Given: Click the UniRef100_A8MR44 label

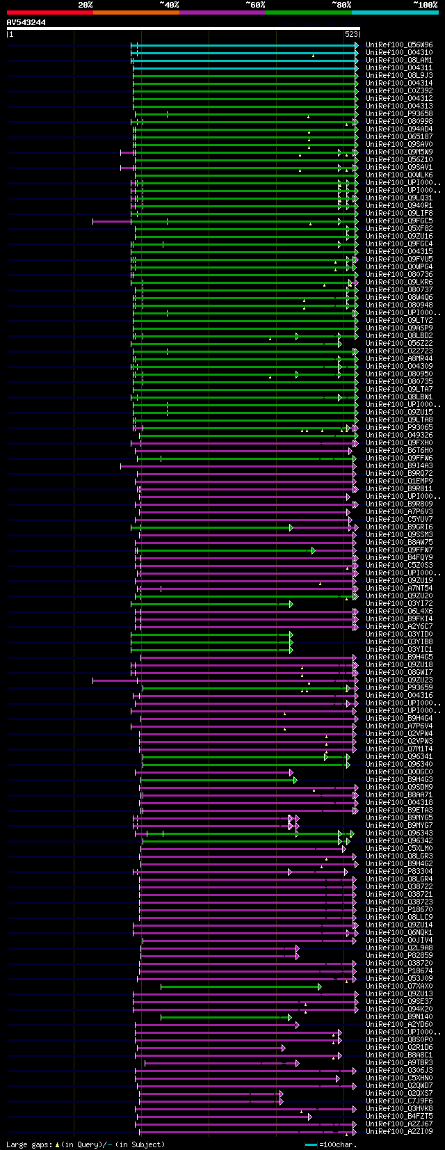Looking at the screenshot, I should 399,358.
